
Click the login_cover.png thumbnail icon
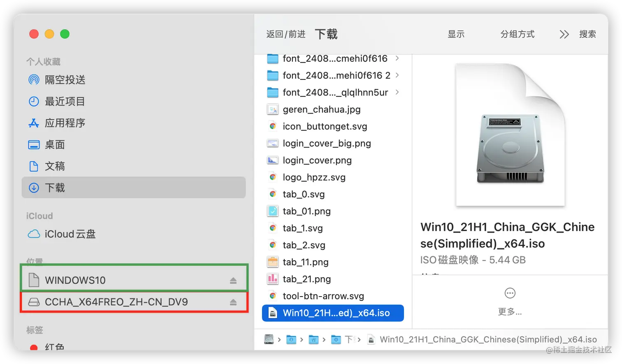[x=273, y=160]
